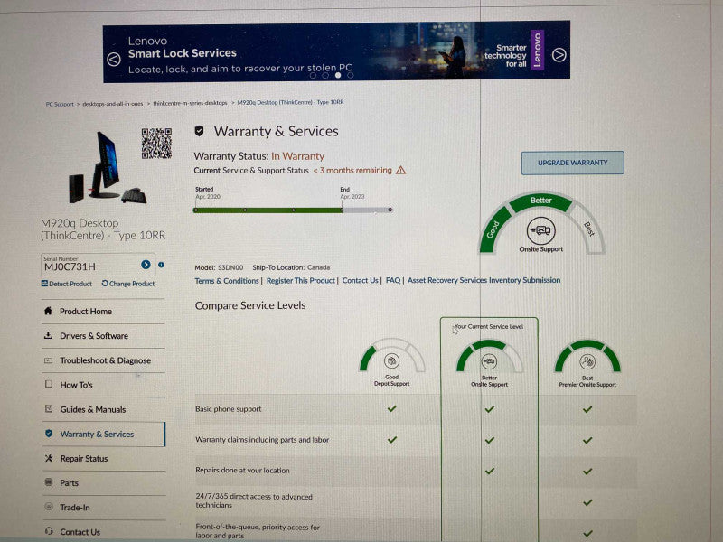
Task: Click 'Repairs done at your location' row label
Action: (x=242, y=470)
